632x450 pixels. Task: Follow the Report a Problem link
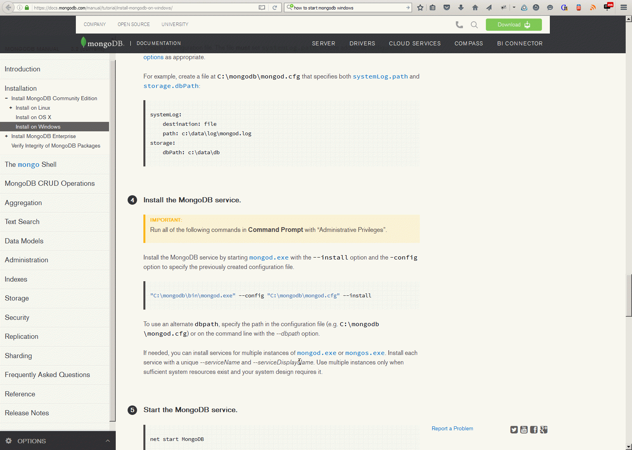[x=452, y=428]
